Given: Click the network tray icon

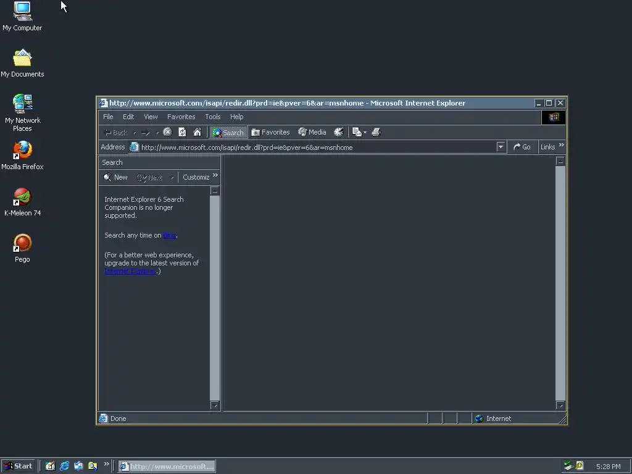Looking at the screenshot, I should coord(568,467).
